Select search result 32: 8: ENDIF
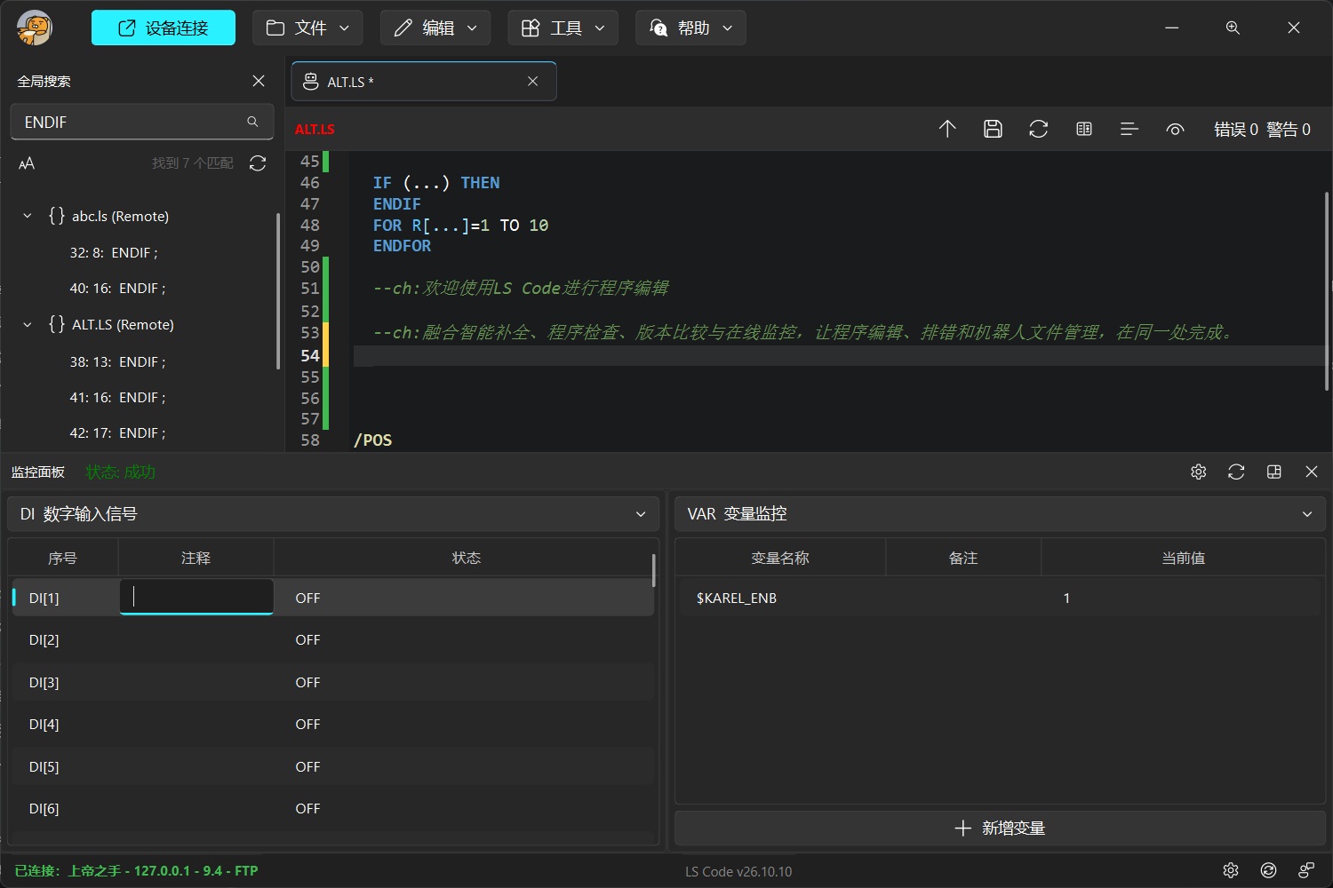Screen dimensions: 1333x888 (x=114, y=253)
